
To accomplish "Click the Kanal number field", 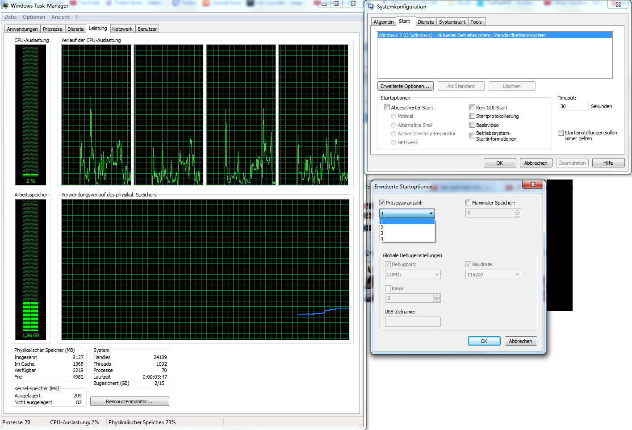I will pos(409,298).
